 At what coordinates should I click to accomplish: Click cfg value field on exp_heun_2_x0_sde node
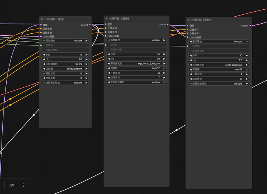(x=136, y=59)
